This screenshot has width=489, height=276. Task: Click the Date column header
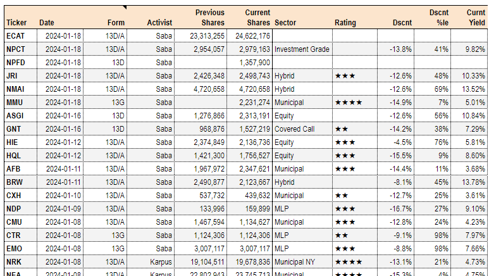(47, 23)
